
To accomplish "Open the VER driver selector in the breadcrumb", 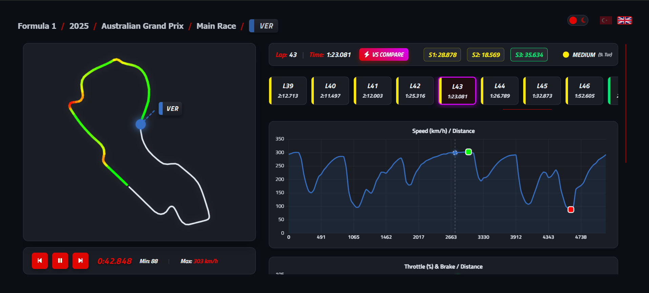I will 264,26.
